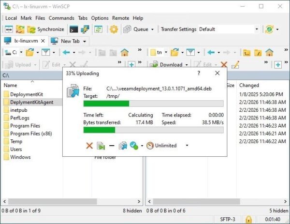This screenshot has height=224, width=290.
Task: Open the Mark menu
Action: pyautogui.click(x=26, y=18)
